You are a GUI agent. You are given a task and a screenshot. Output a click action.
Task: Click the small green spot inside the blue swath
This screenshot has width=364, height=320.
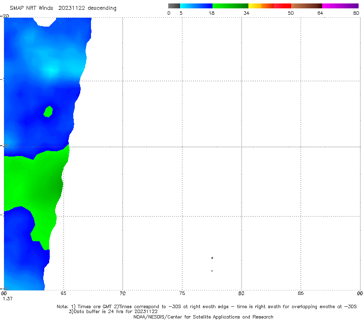48,112
